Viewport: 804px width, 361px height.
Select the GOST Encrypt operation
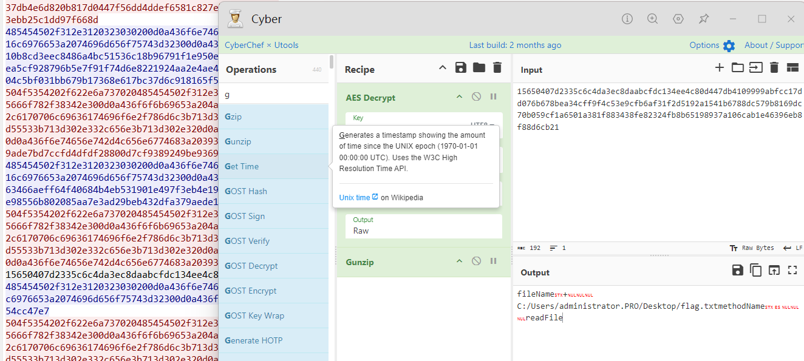[x=274, y=291]
